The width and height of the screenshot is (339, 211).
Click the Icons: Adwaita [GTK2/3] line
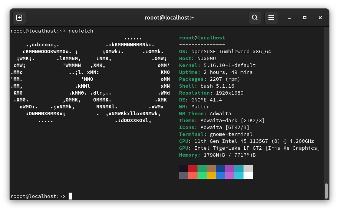(214, 128)
